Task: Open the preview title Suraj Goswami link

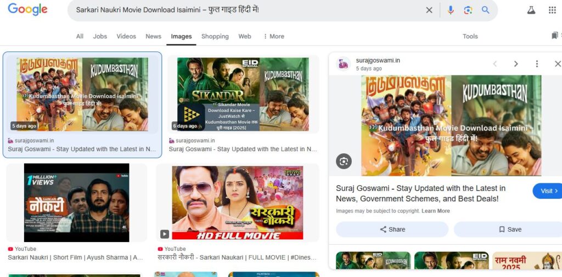Action: [x=420, y=193]
